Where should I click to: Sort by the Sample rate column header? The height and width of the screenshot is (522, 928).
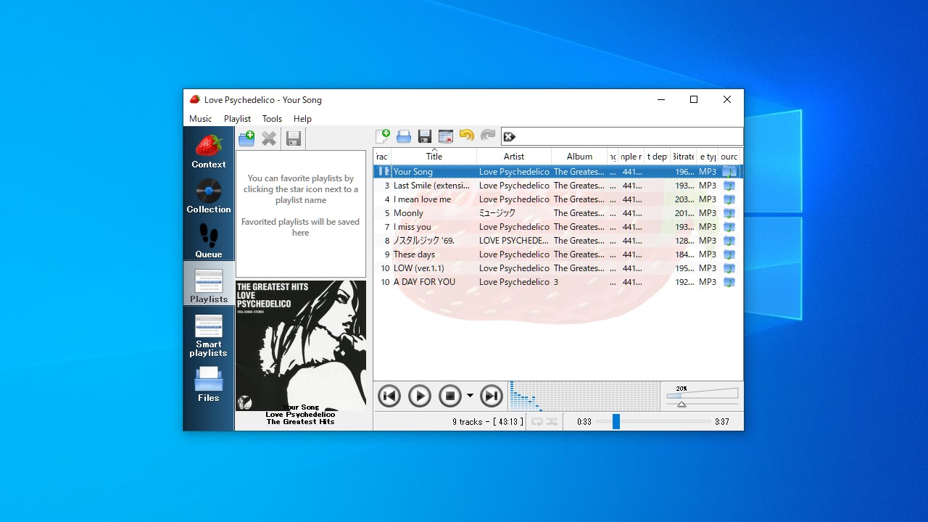[631, 157]
